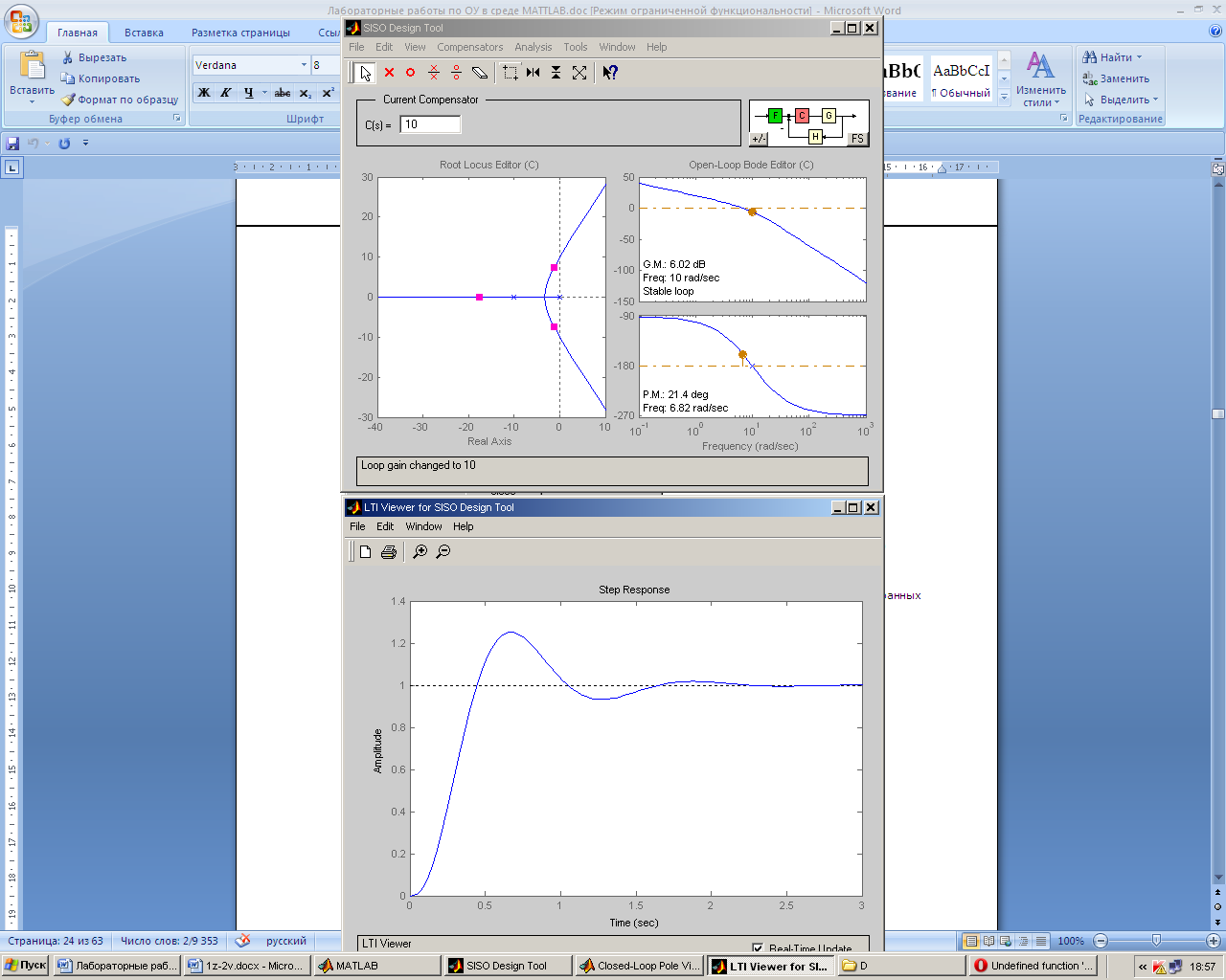Choose the add real pole (red X) tool
The width and height of the screenshot is (1226, 980).
389,73
